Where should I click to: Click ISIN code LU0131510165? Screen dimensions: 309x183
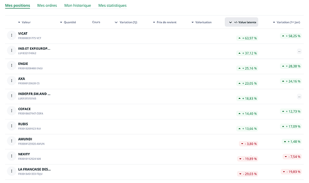[27, 98]
